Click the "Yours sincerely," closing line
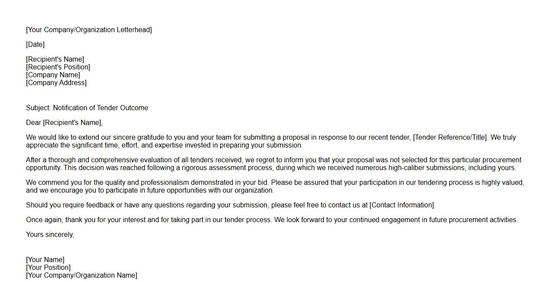This screenshot has height=282, width=554. point(50,235)
